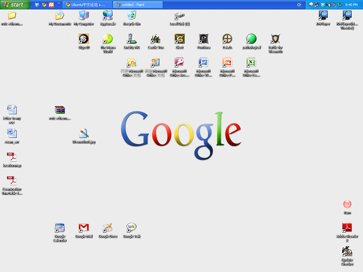Click the Chrome quick launch icon
Image resolution: width=363 pixels, height=272 pixels.
click(x=44, y=5)
